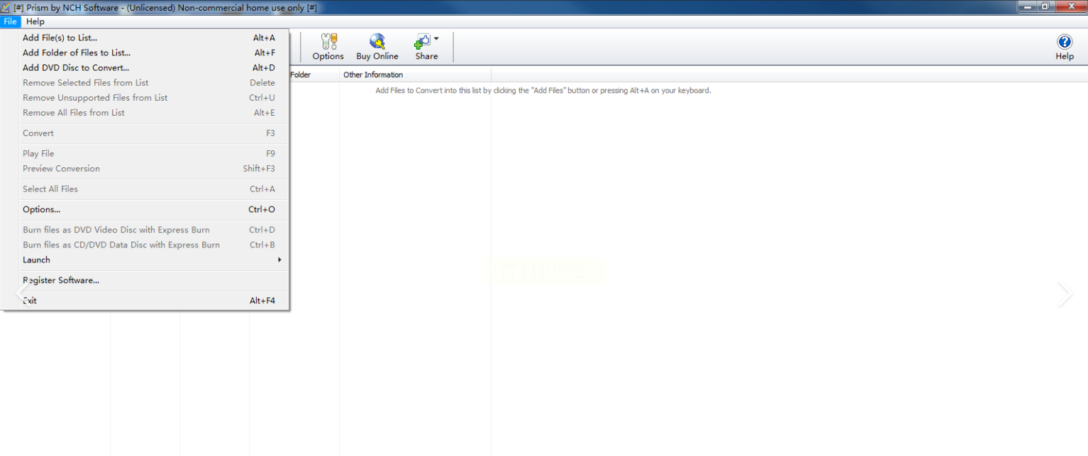Open the Help menu
Screen dimensions: 1088x456
35,22
